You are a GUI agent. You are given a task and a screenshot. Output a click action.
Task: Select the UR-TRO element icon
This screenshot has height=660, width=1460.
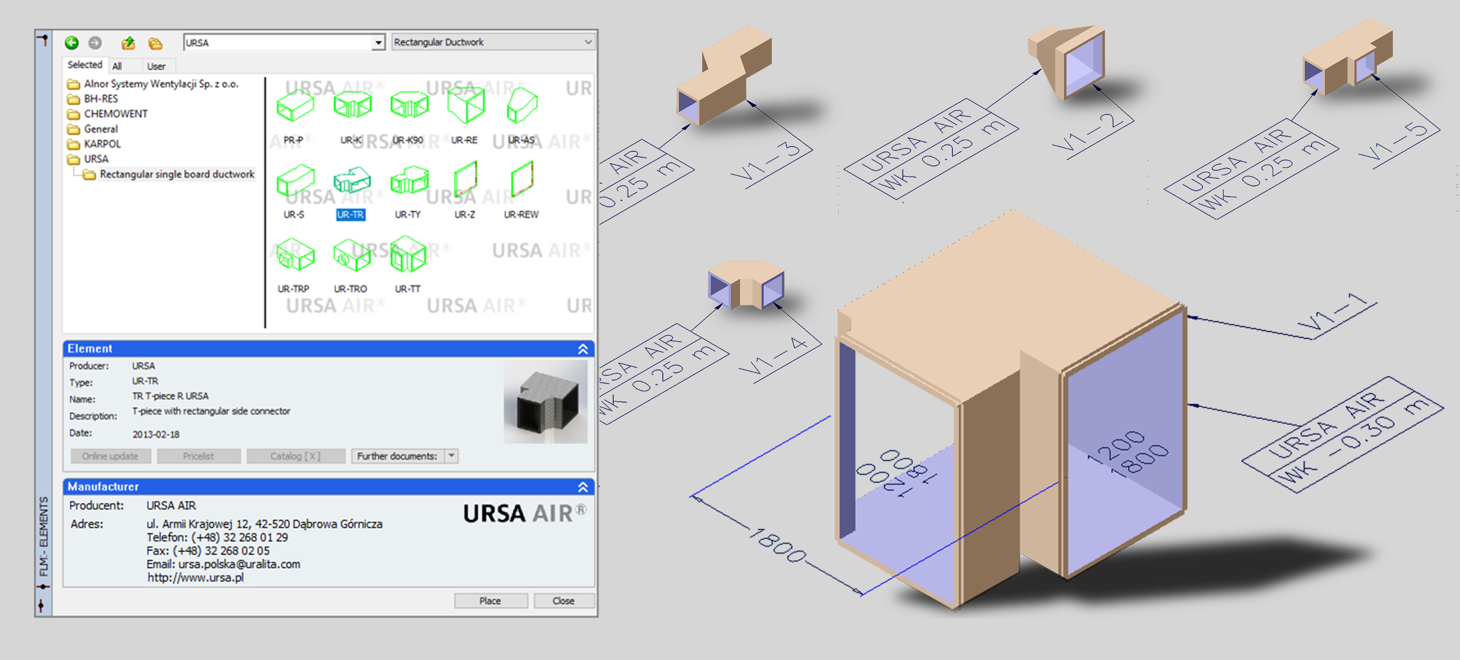point(351,255)
